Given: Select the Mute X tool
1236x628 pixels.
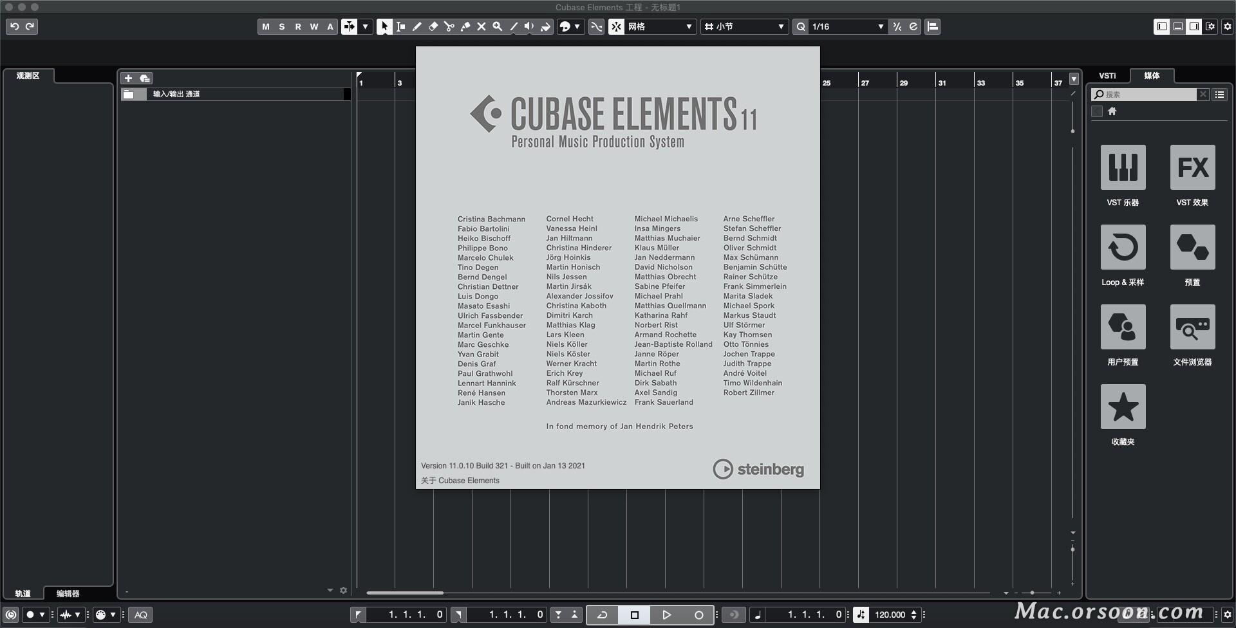Looking at the screenshot, I should (481, 26).
